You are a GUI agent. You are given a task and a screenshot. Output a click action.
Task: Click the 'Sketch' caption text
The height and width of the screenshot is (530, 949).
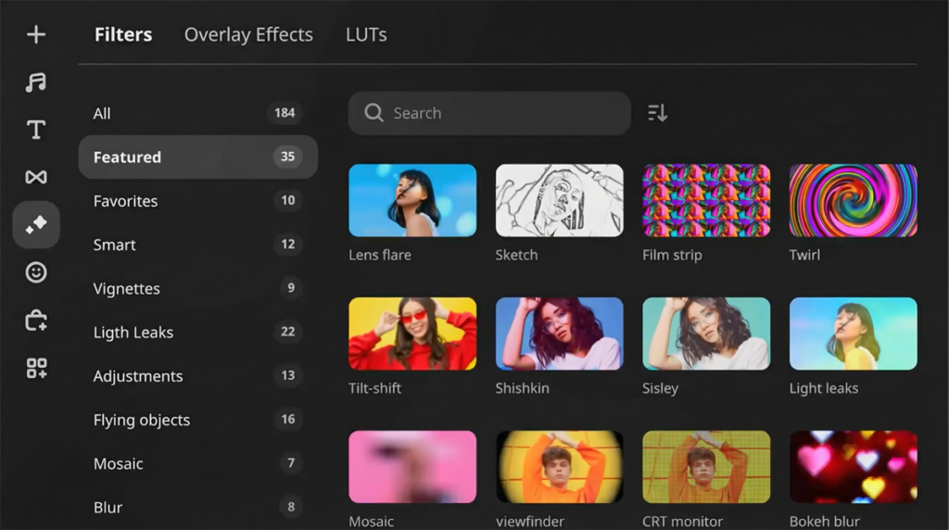pyautogui.click(x=516, y=255)
